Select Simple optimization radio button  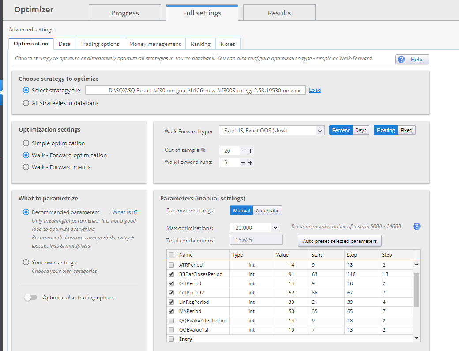point(26,143)
